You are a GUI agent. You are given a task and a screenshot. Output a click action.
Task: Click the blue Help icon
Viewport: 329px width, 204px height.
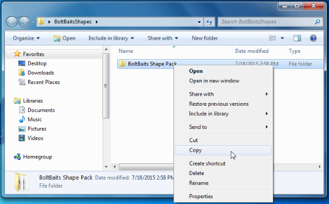point(313,38)
